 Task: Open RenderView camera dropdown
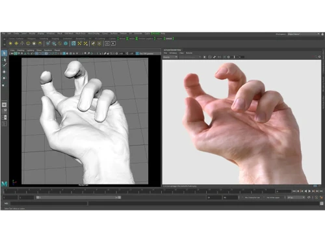coord(190,57)
